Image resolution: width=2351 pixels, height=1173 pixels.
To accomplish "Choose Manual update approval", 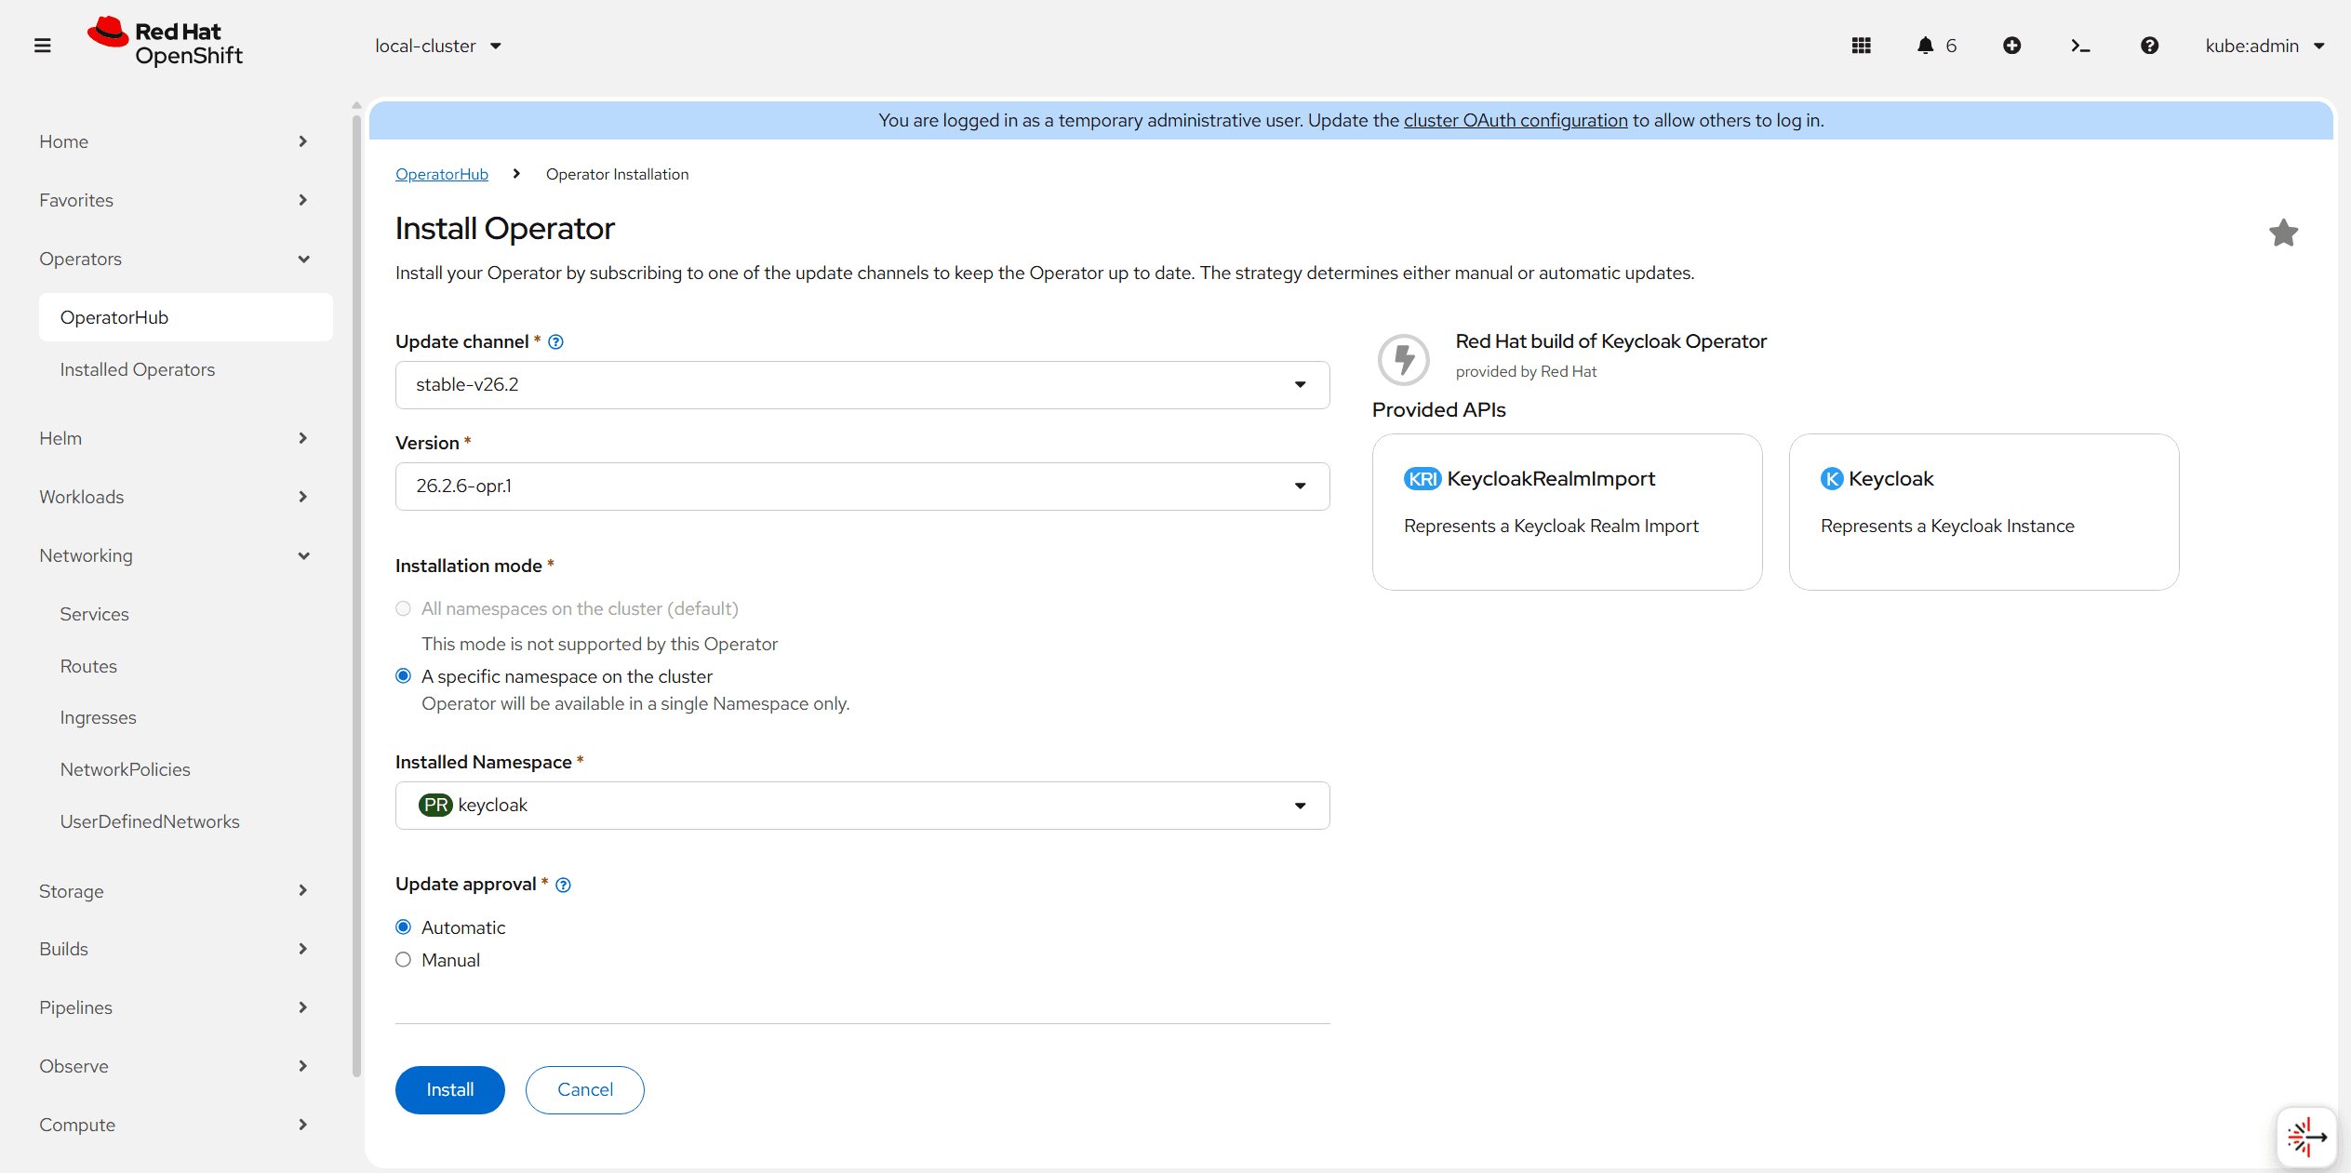I will pyautogui.click(x=403, y=960).
